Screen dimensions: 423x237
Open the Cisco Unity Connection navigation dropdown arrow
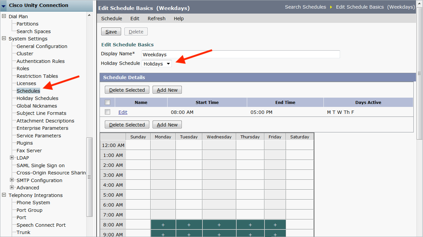pos(4,6)
